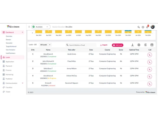The height and width of the screenshot is (118, 158).
Task: Click the Leads sidebar icon
Action: tap(4, 57)
